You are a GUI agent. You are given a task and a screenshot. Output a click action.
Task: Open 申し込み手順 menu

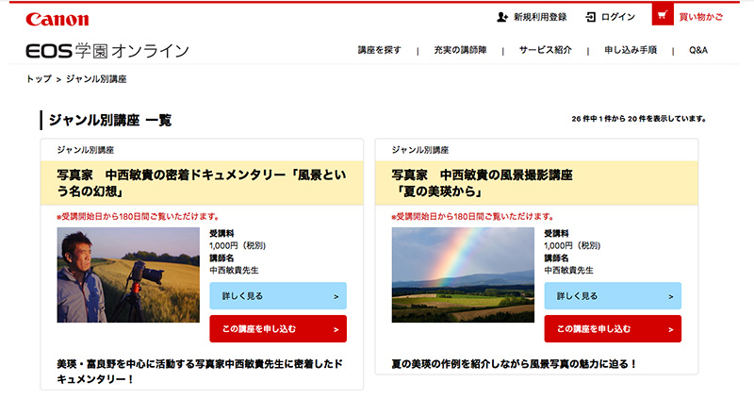(631, 50)
